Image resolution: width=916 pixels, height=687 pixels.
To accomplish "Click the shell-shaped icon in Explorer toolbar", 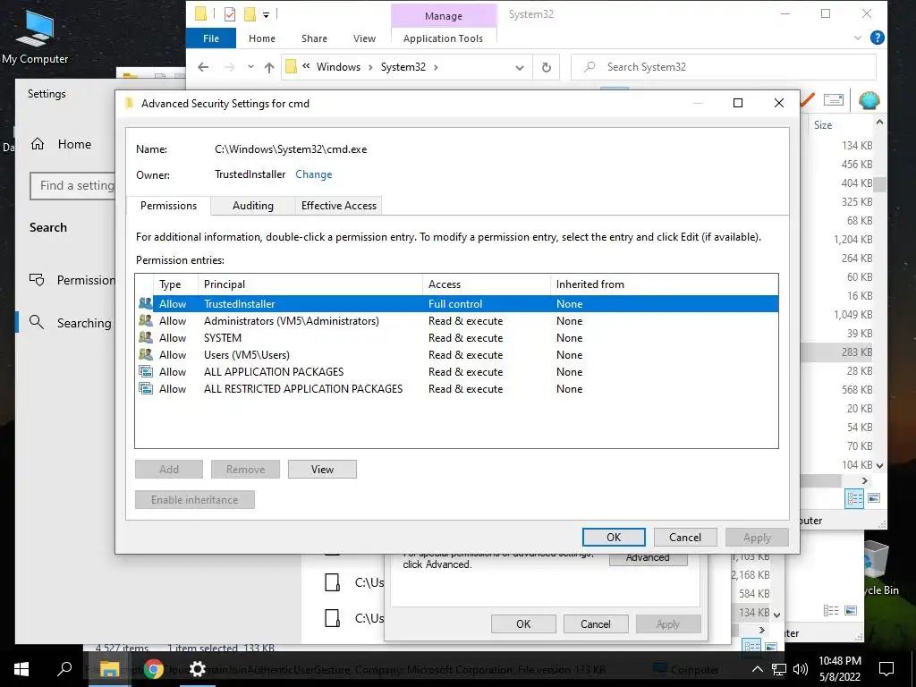I will (869, 100).
